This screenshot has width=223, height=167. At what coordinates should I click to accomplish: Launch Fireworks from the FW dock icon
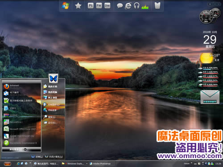click(x=99, y=6)
